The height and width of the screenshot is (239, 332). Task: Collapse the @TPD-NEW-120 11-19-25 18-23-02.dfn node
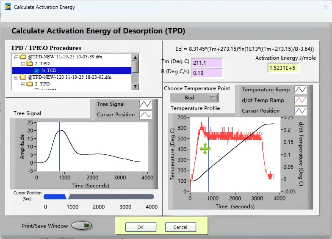16,77
